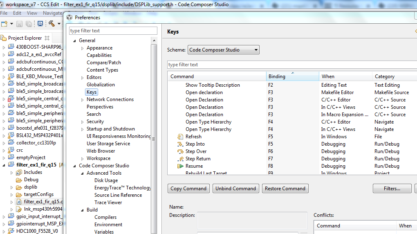Close the Project Explorer view tab
The height and width of the screenshot is (234, 417).
coord(47,38)
